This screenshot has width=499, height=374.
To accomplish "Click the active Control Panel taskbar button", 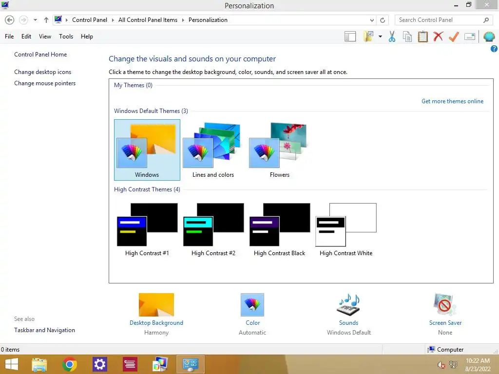I will pos(190,364).
